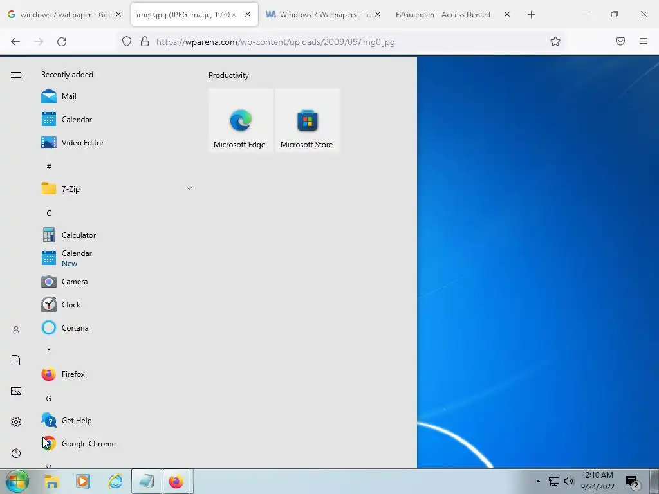Open the 7-Zip folder entry
Image resolution: width=659 pixels, height=494 pixels.
coord(117,188)
